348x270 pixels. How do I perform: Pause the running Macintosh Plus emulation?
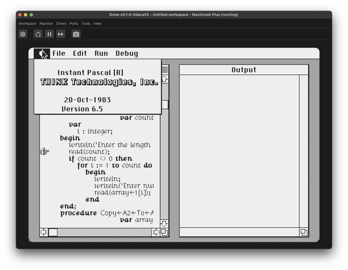point(49,34)
